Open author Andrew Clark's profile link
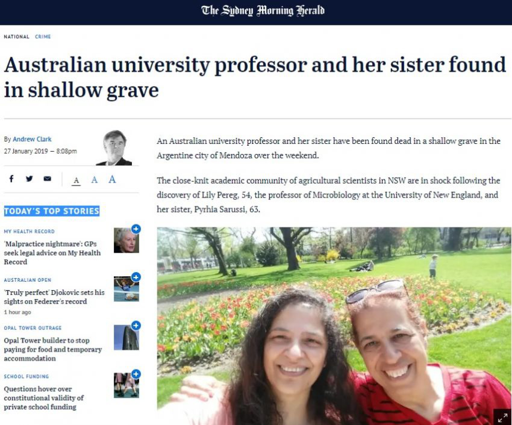 pos(32,139)
